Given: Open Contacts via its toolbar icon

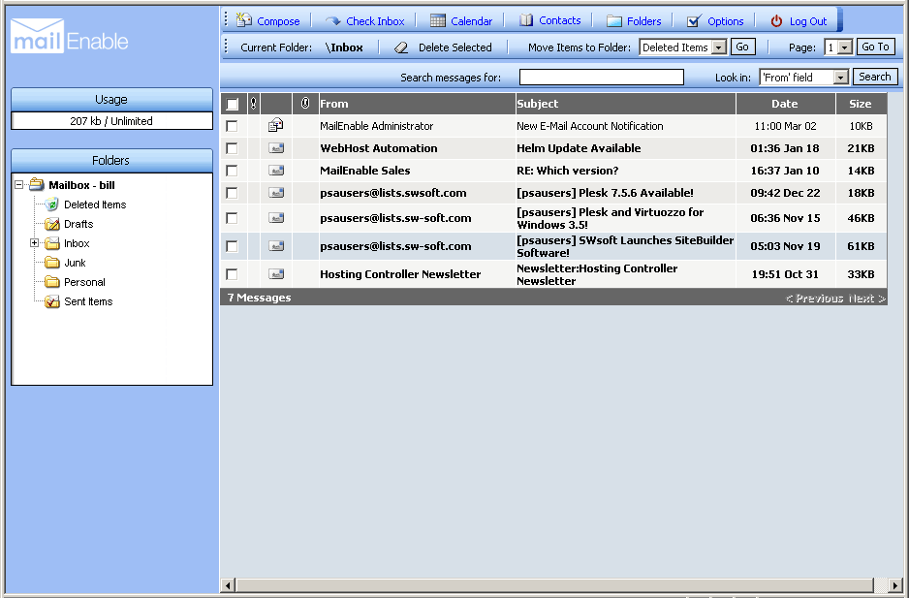Looking at the screenshot, I should tap(526, 18).
